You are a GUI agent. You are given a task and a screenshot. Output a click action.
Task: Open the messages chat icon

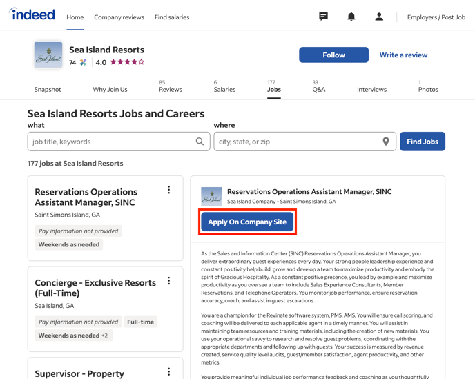click(x=324, y=17)
